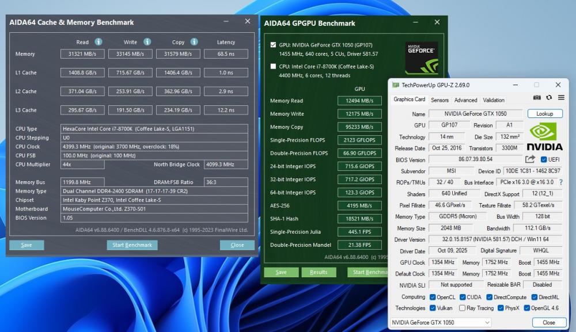Click the Memory Size 2048 MB value
Screen dimensions: 576x332
click(451, 228)
